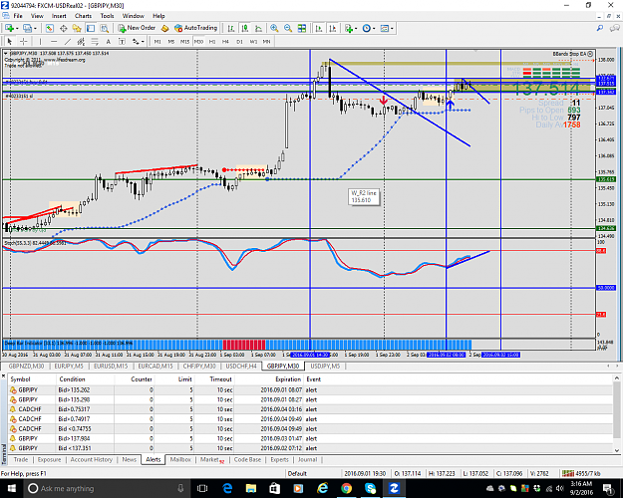Zoom in on the chart
Image resolution: width=623 pixels, height=498 pixels.
pos(274,28)
